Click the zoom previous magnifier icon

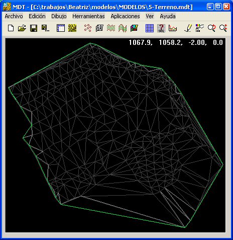[x=211, y=28]
